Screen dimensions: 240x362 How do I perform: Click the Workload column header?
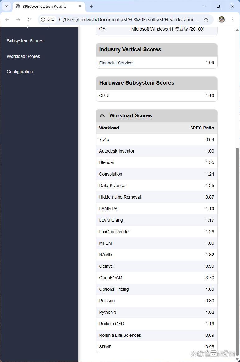click(x=109, y=128)
